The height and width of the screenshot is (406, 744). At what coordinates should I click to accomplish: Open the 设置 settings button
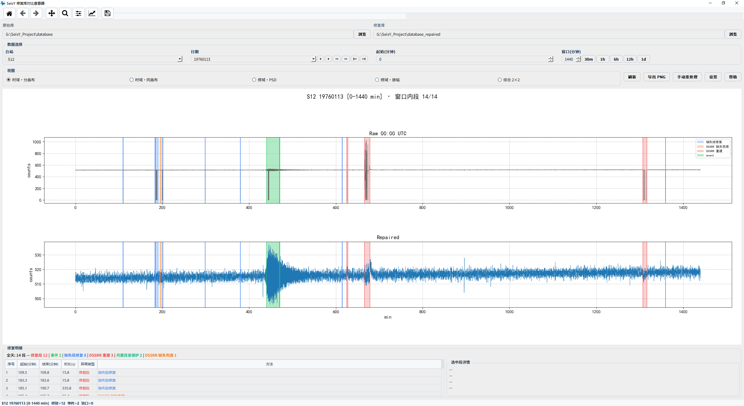click(713, 77)
